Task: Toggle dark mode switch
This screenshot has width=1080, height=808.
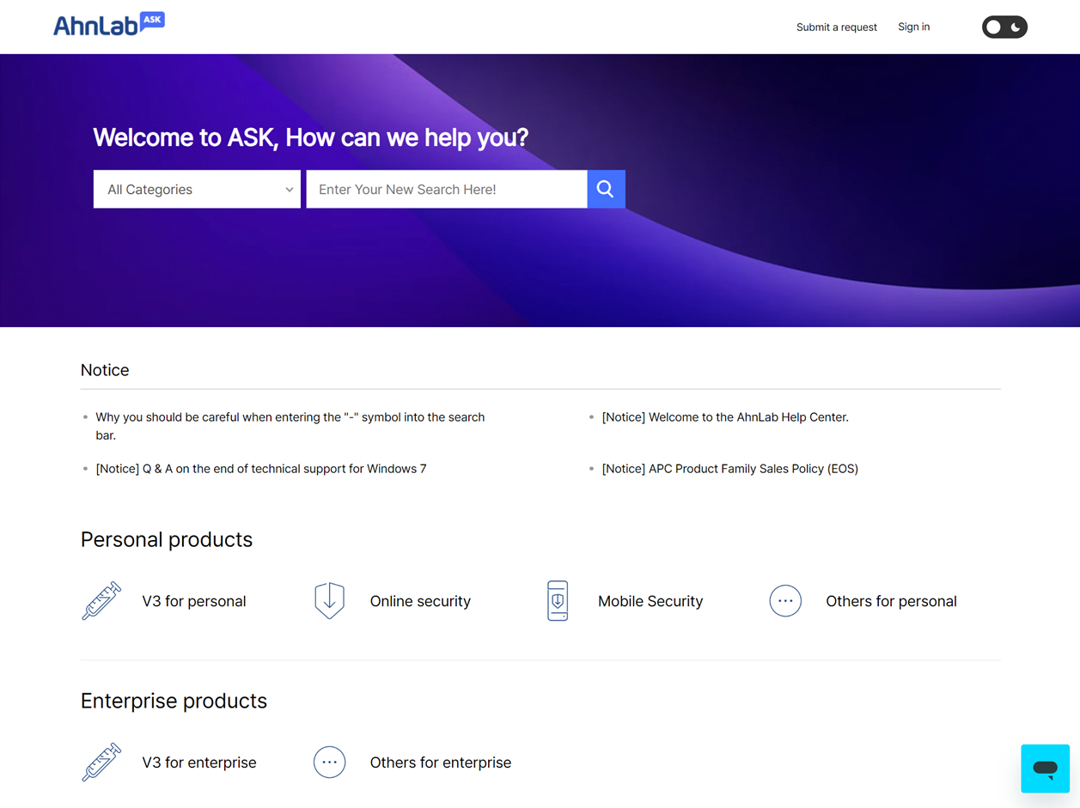Action: tap(1004, 27)
